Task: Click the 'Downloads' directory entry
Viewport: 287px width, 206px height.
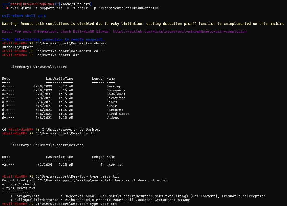Action: coord(116,94)
